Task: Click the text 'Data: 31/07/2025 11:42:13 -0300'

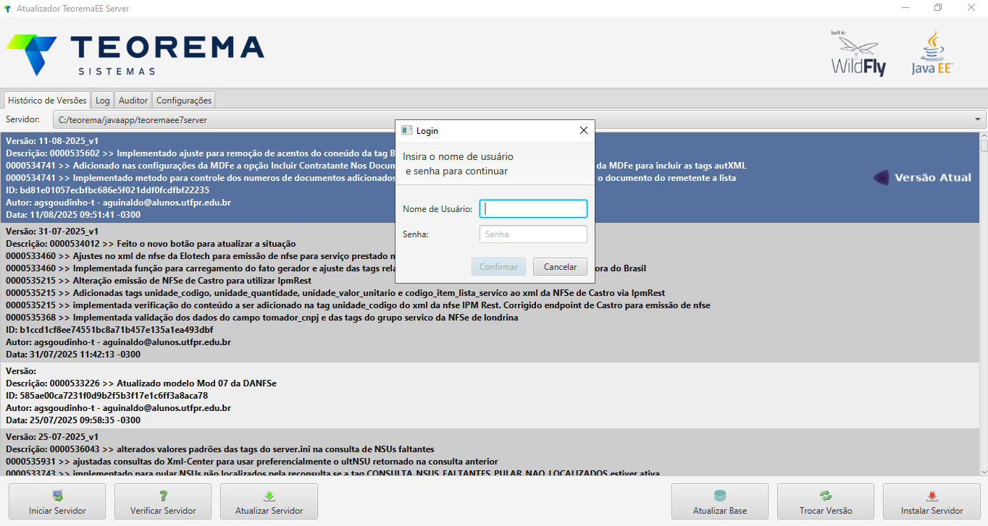Action: [73, 355]
